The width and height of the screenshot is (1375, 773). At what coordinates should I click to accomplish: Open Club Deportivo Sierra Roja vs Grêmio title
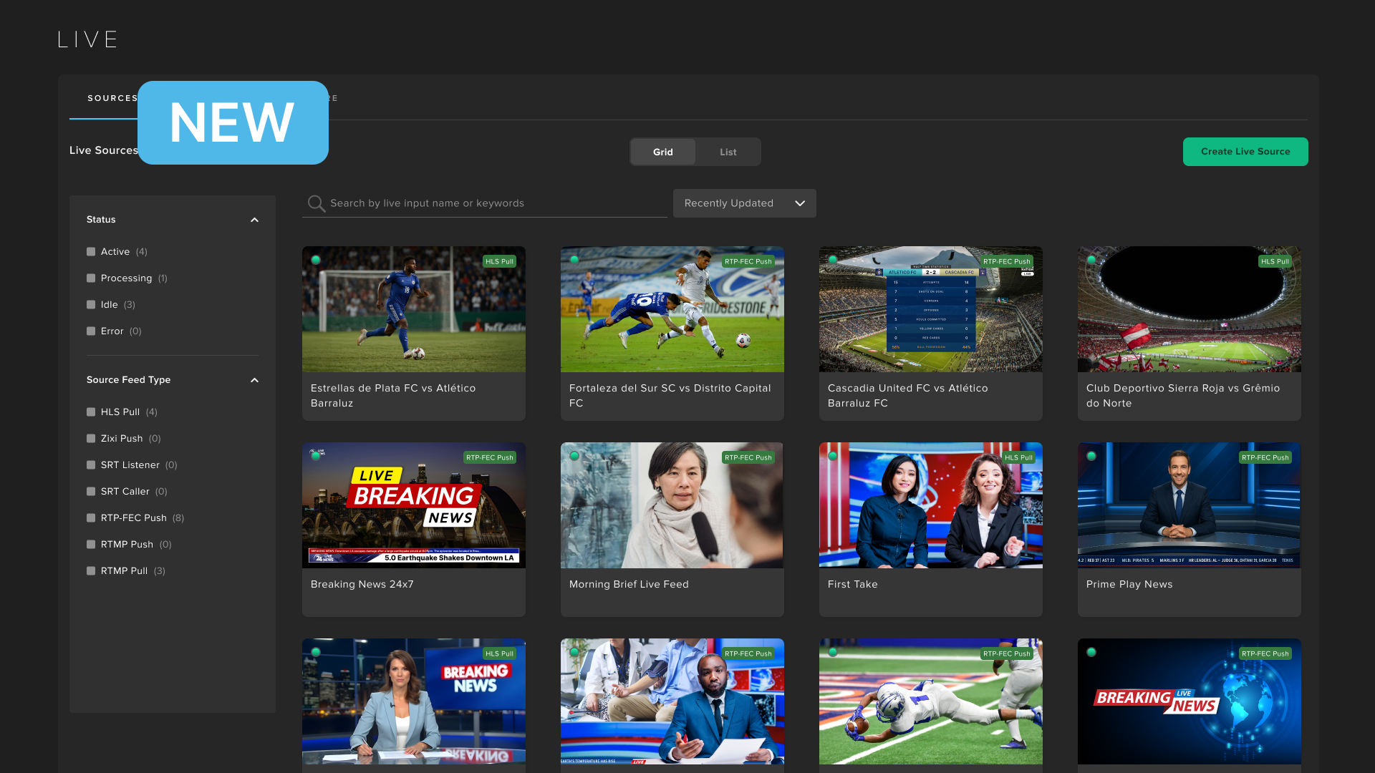tap(1182, 396)
